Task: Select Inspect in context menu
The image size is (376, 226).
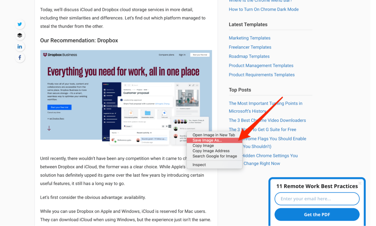Action: [x=214, y=165]
